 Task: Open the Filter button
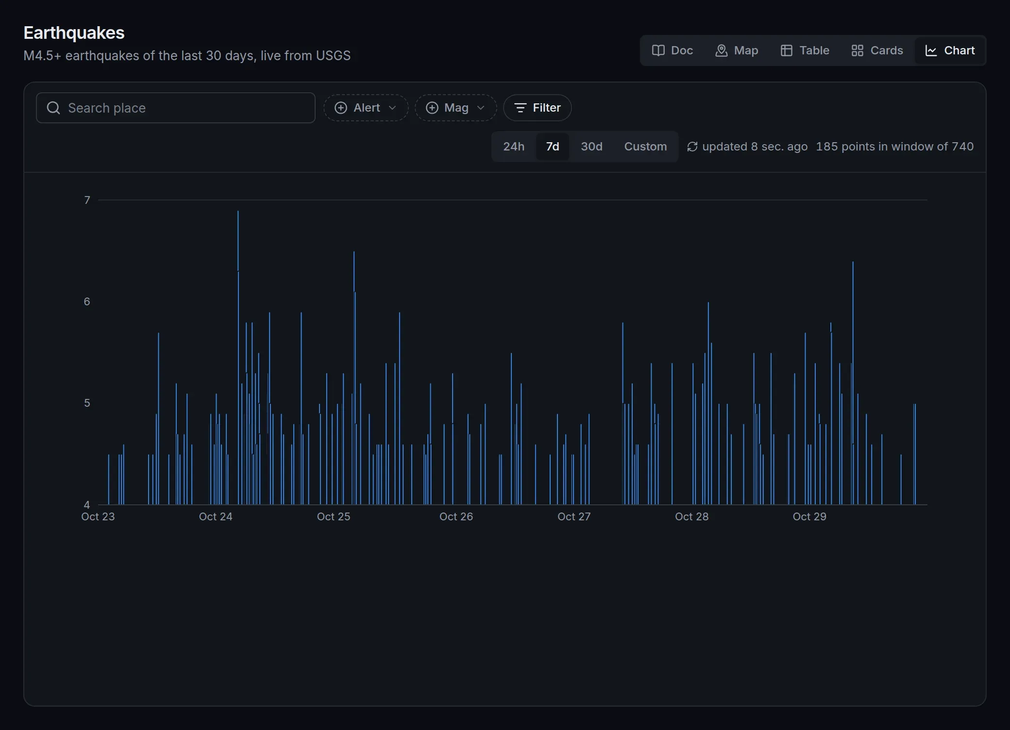click(537, 108)
